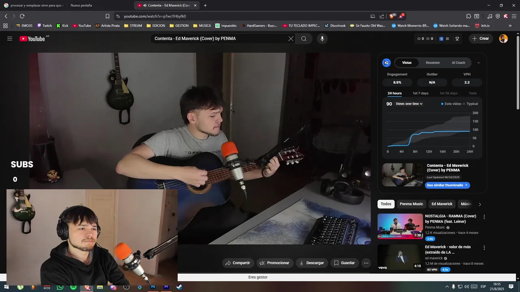Open the YouTube account avatar menu
Image resolution: width=520 pixels, height=292 pixels.
503,39
